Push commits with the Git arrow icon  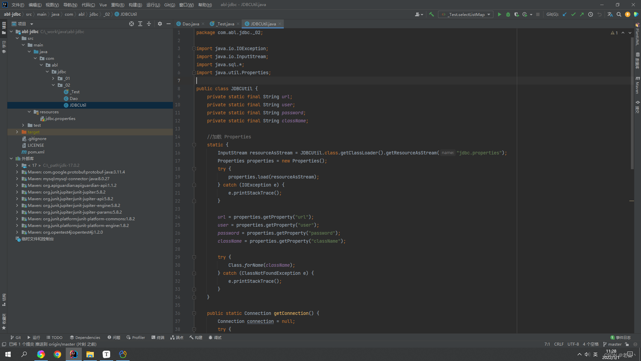[x=582, y=14]
